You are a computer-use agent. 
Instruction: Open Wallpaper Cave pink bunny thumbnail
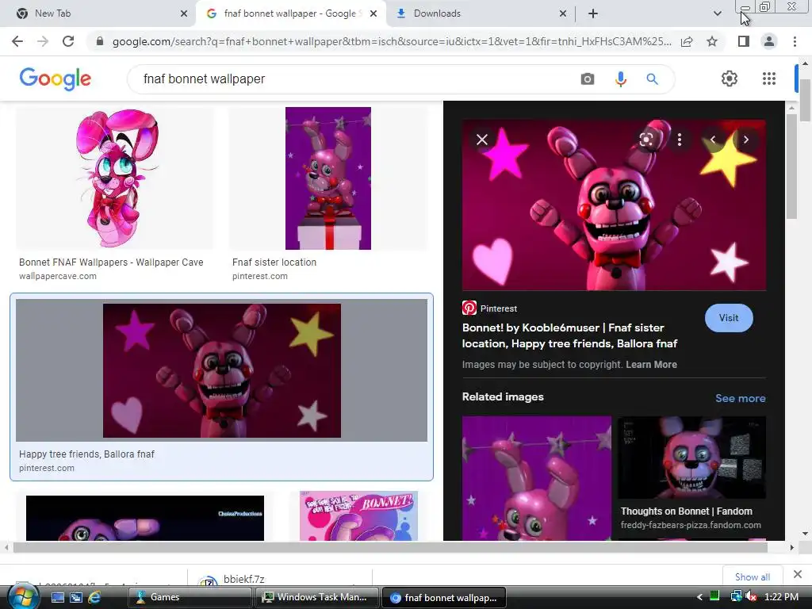click(x=115, y=178)
